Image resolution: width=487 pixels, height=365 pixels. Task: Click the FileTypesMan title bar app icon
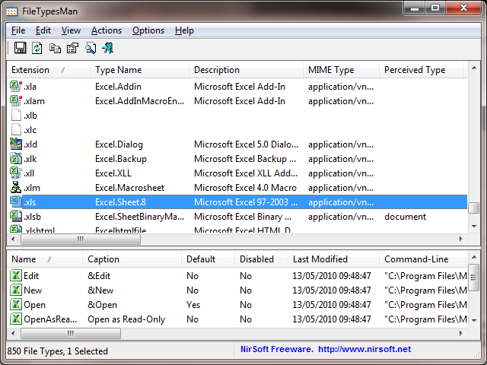point(12,12)
